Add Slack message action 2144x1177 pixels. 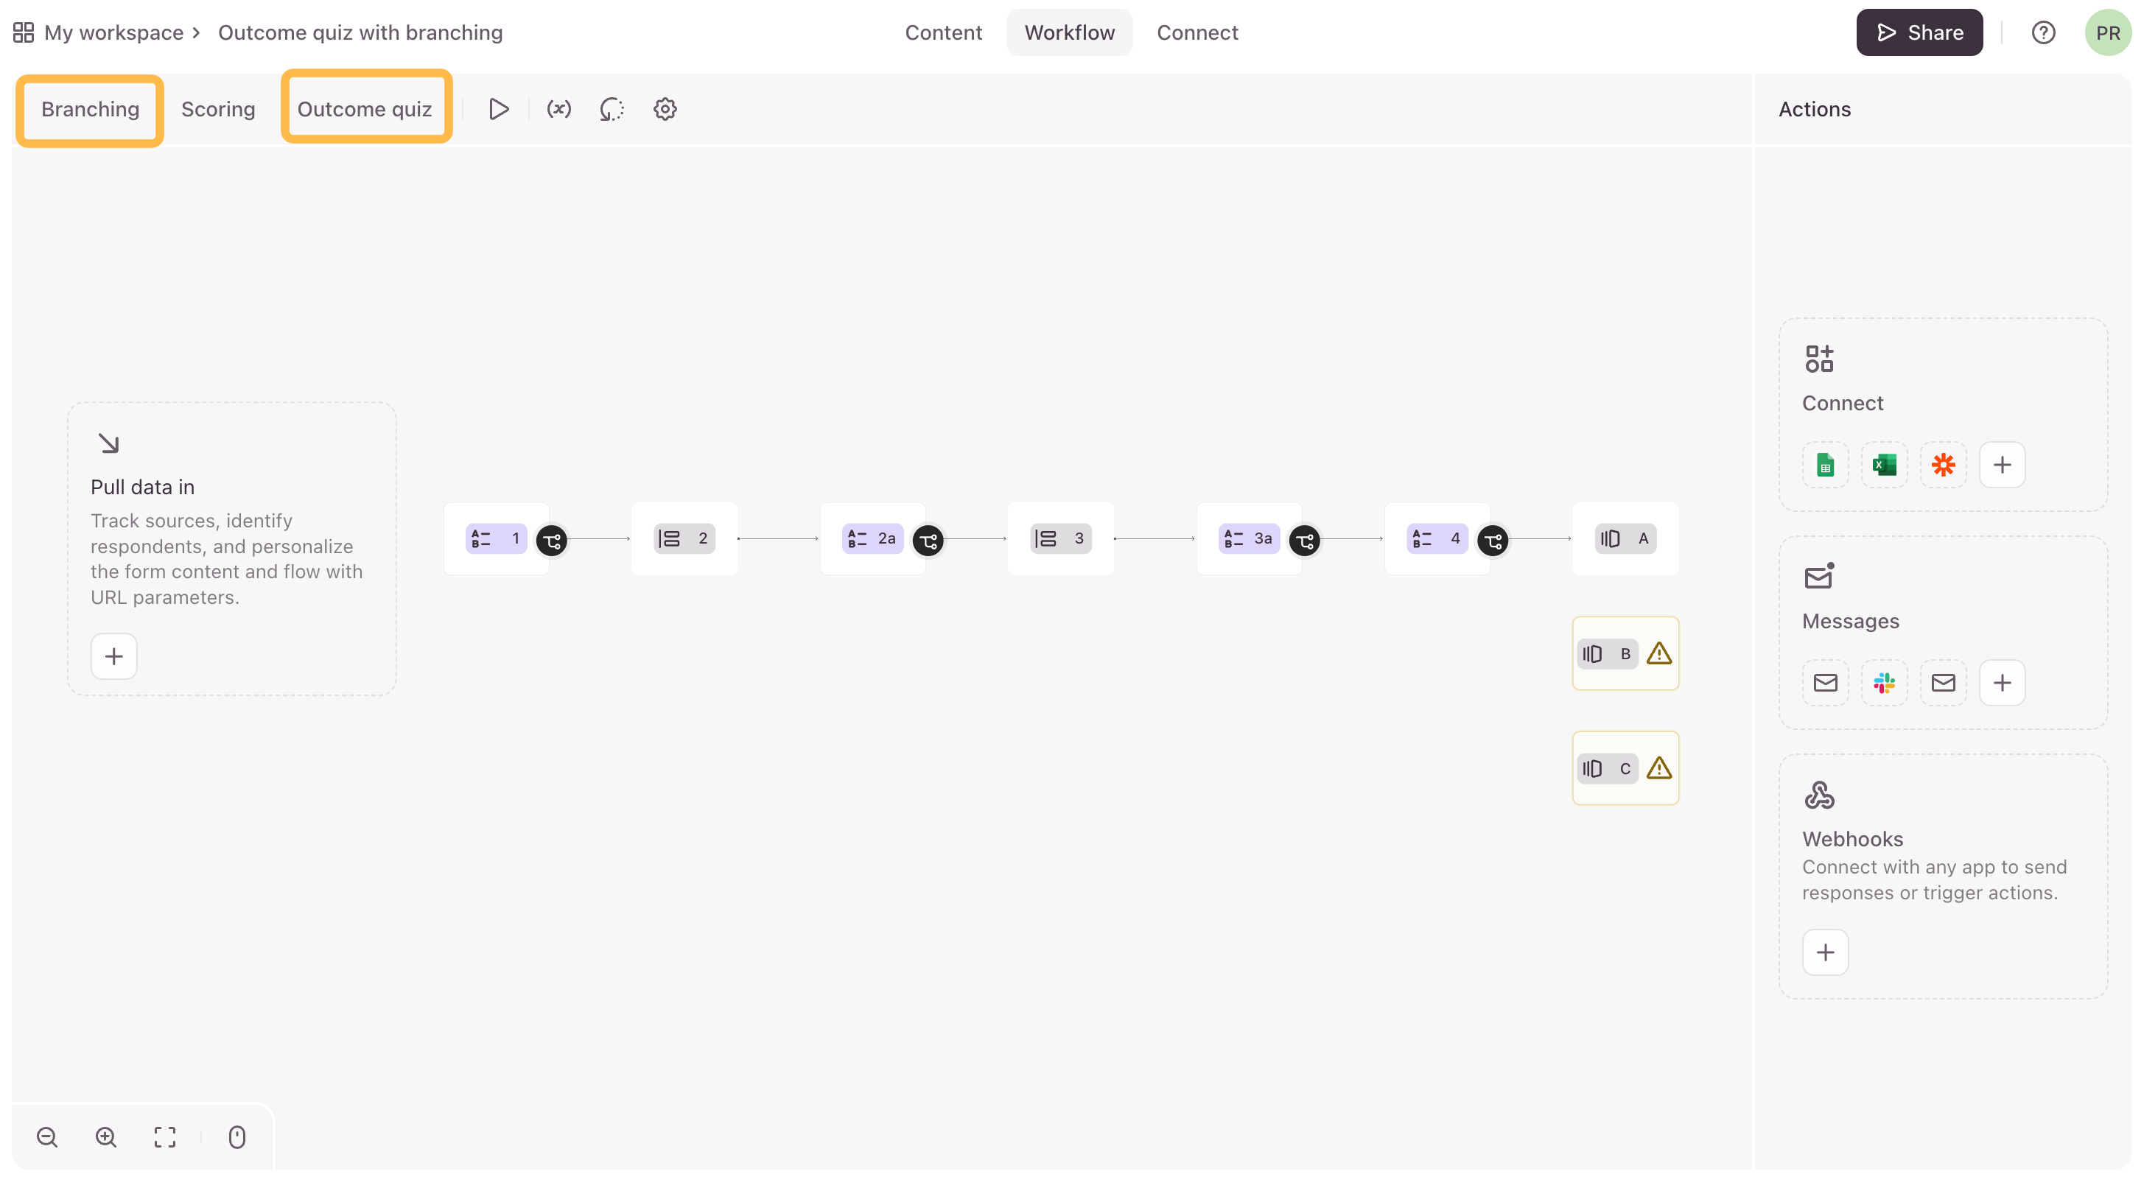click(x=1883, y=683)
